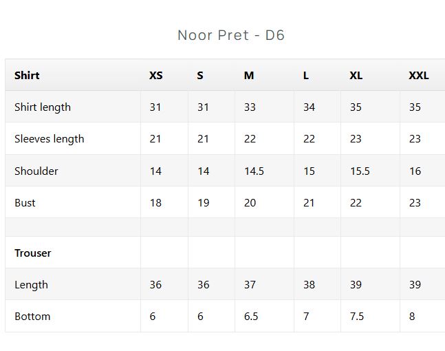The width and height of the screenshot is (445, 351).
Task: Select the Bust value 18 for XS
Action: click(x=155, y=203)
